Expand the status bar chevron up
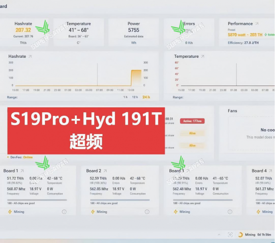275x243 pixels. 219,235
